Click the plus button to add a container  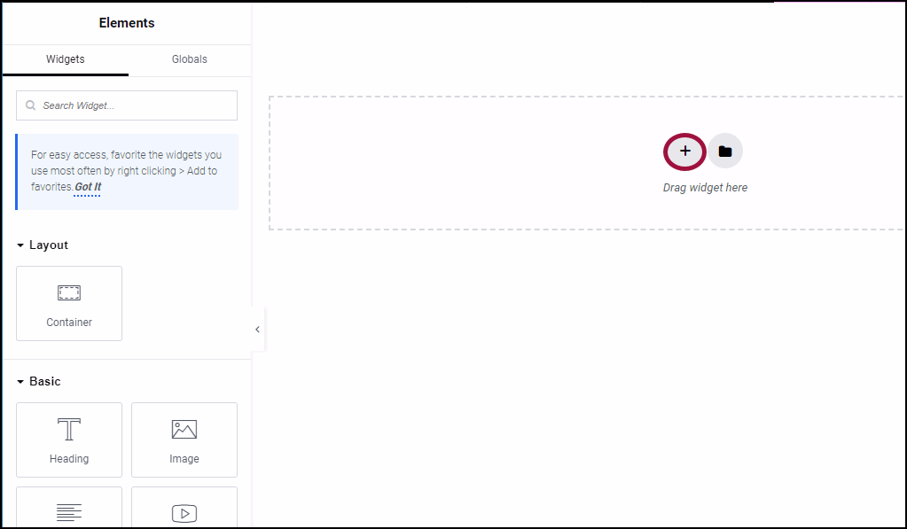[684, 152]
